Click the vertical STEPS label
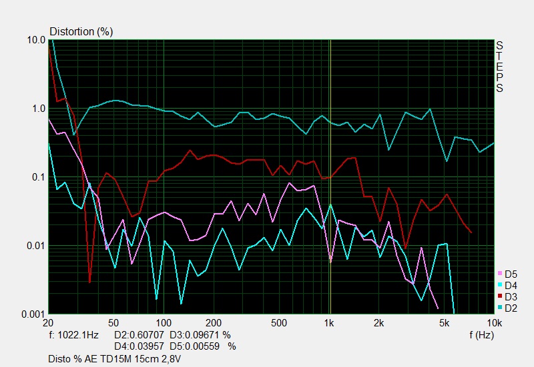This screenshot has height=367, width=534. (x=499, y=67)
